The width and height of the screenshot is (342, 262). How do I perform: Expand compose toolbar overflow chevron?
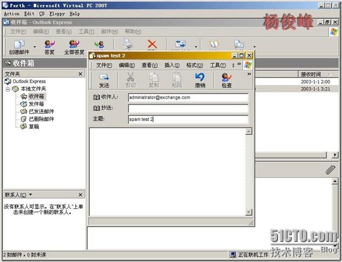[x=249, y=74]
